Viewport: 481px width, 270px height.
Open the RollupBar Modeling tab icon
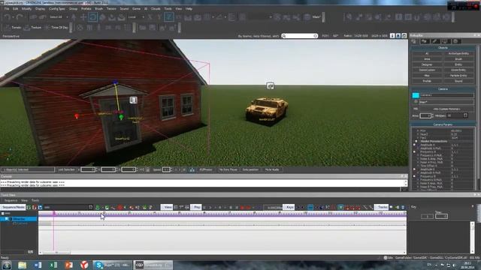click(x=435, y=41)
